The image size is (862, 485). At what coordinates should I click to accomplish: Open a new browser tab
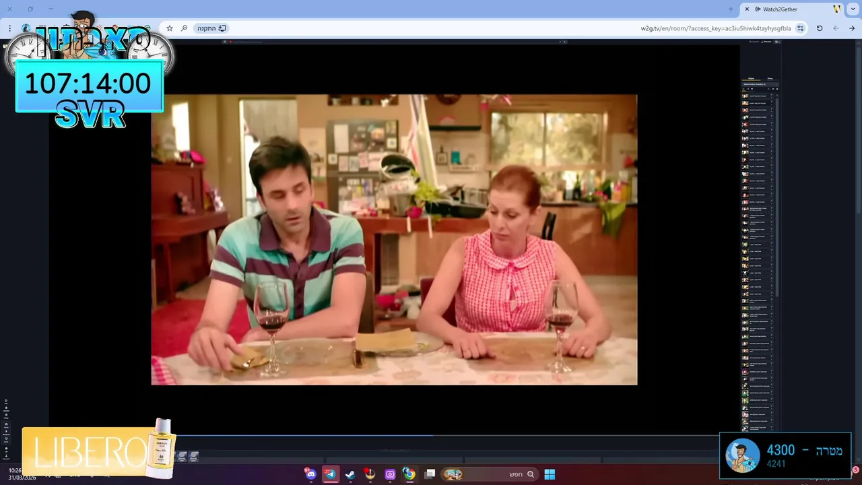tap(731, 9)
